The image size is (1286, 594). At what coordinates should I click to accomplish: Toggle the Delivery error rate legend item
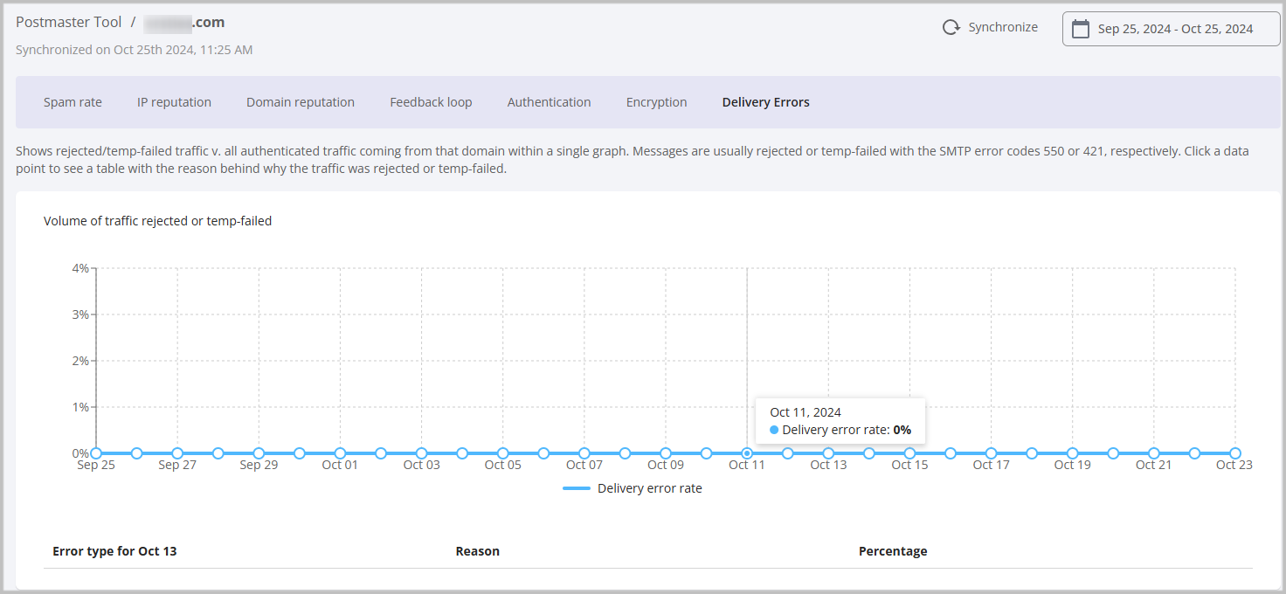point(633,488)
